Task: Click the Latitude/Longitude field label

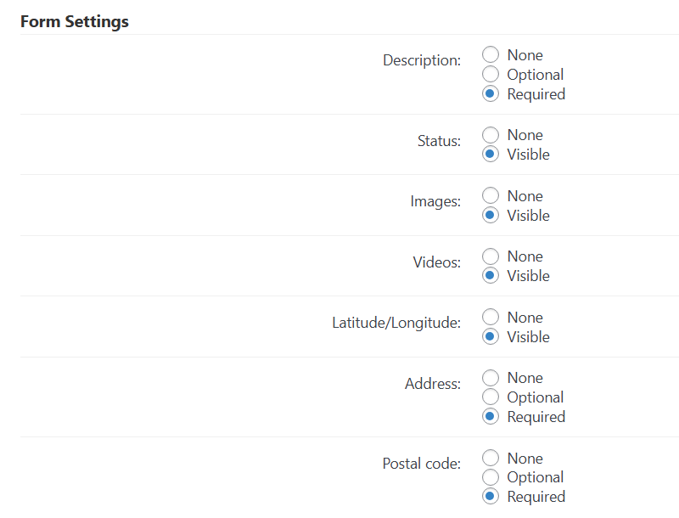Action: point(396,323)
